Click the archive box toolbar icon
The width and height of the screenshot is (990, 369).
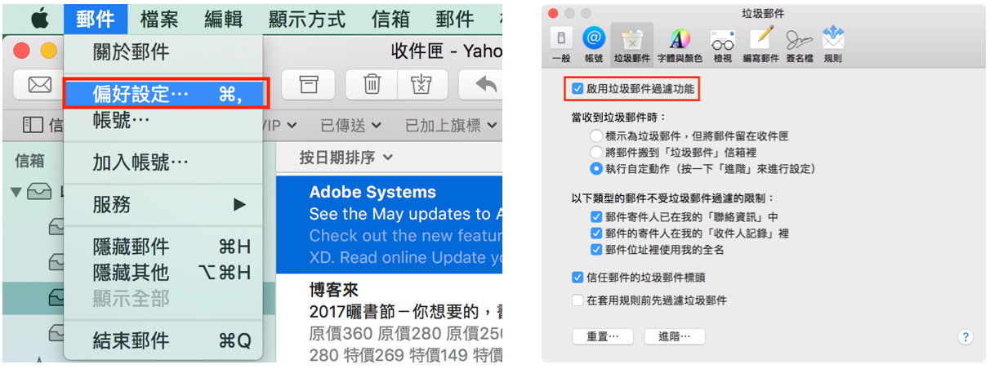309,84
